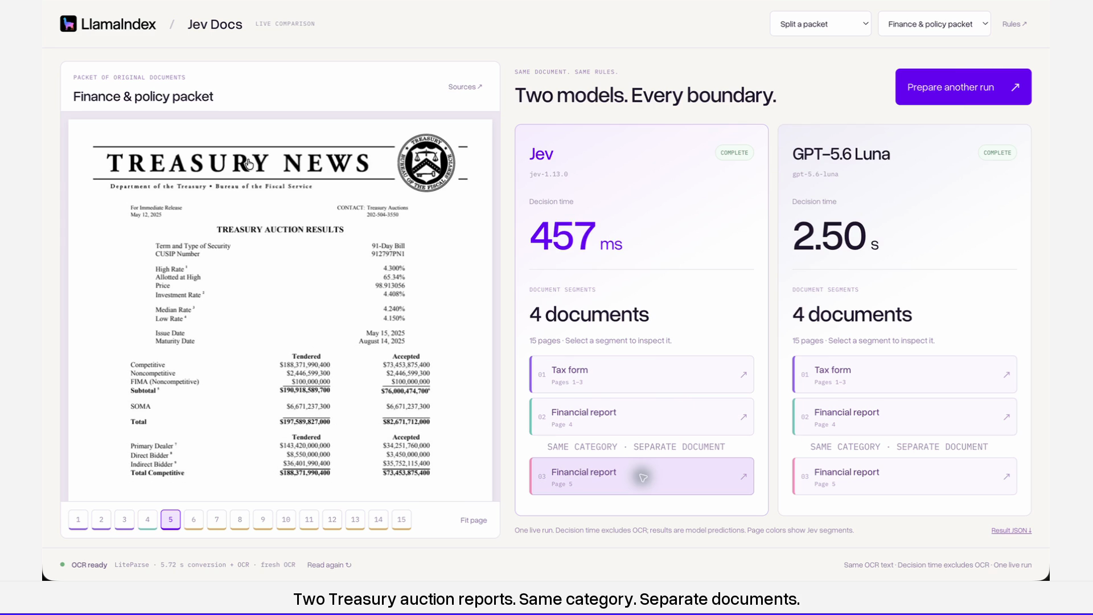The width and height of the screenshot is (1093, 615).
Task: Go to page 6 in the pager
Action: click(194, 519)
